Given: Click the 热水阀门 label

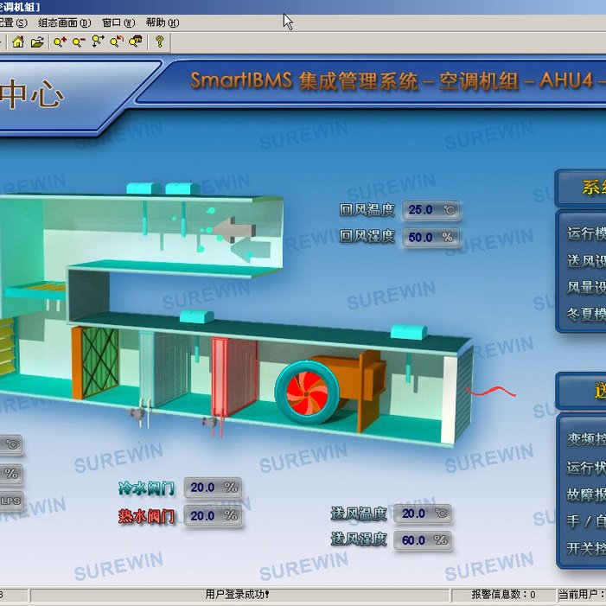Looking at the screenshot, I should coord(146,516).
